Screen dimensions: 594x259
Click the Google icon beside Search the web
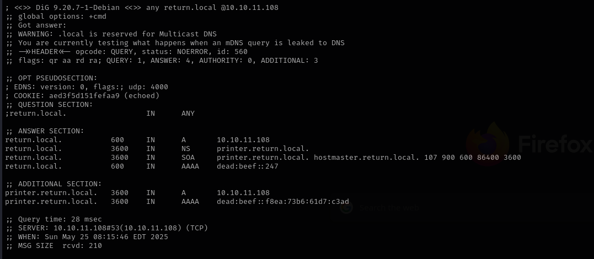click(x=346, y=208)
